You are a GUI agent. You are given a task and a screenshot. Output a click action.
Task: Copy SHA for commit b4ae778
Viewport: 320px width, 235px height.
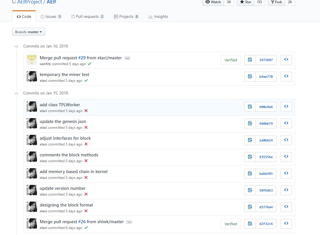pos(250,77)
